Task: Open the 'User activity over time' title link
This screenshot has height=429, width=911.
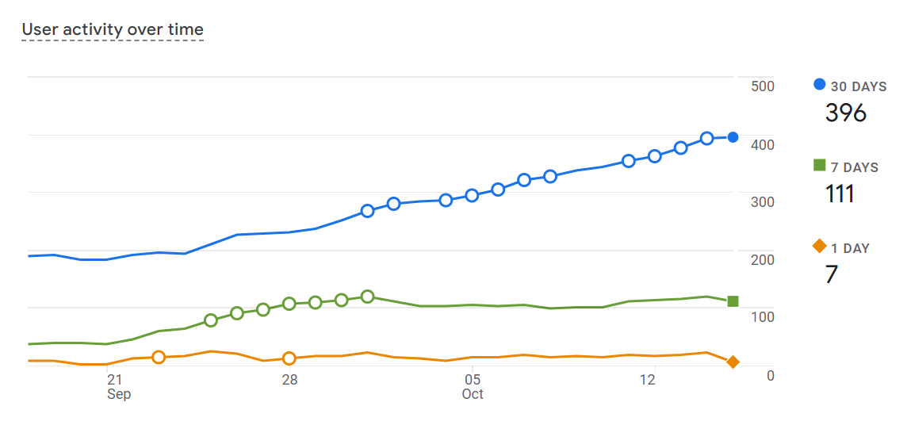Action: click(x=113, y=30)
